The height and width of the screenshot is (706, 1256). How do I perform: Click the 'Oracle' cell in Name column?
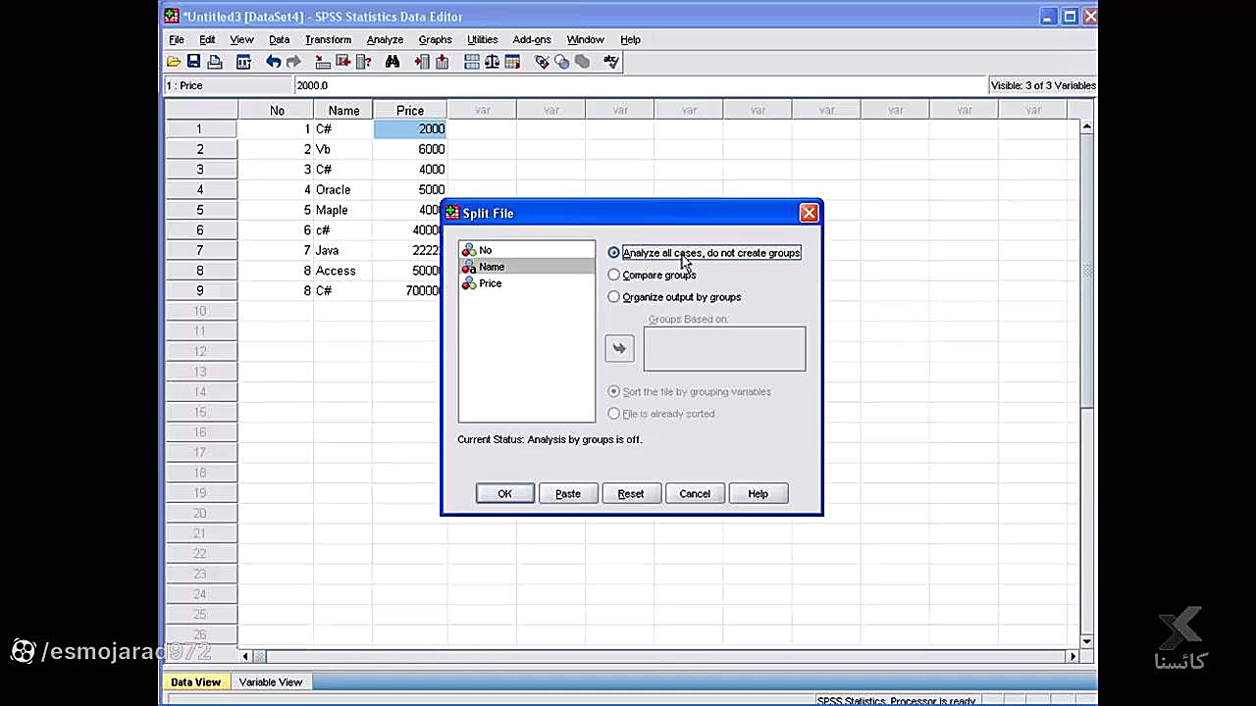pos(343,189)
